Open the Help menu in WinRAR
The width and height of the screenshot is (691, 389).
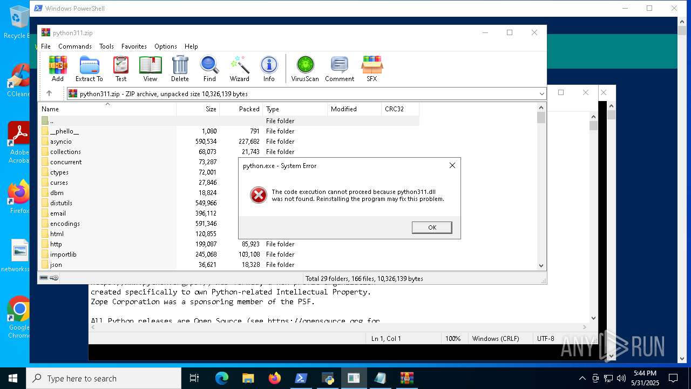[191, 46]
